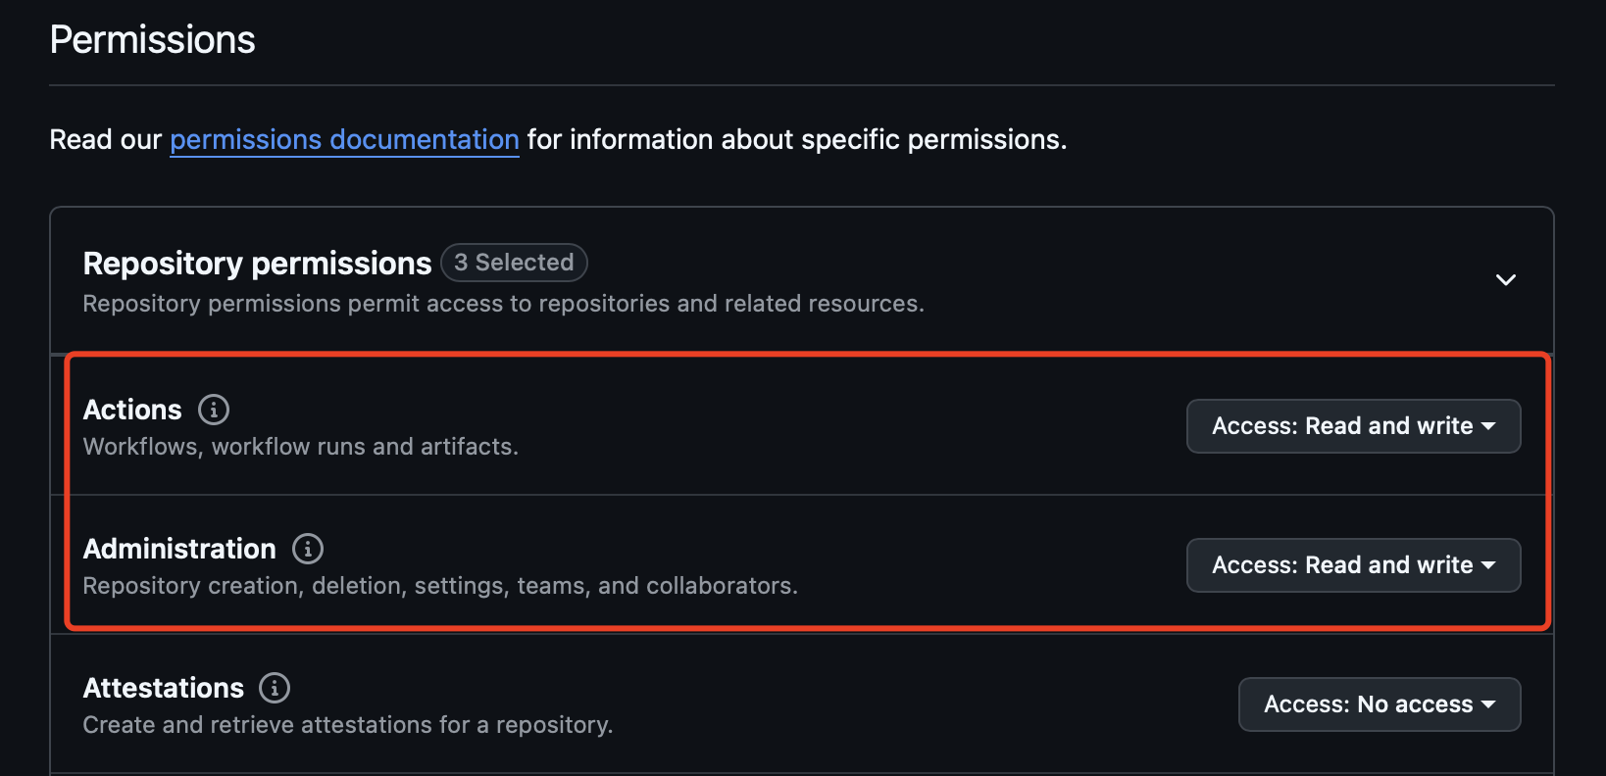Collapse Repository permissions with the chevron
The height and width of the screenshot is (776, 1606).
pyautogui.click(x=1505, y=280)
